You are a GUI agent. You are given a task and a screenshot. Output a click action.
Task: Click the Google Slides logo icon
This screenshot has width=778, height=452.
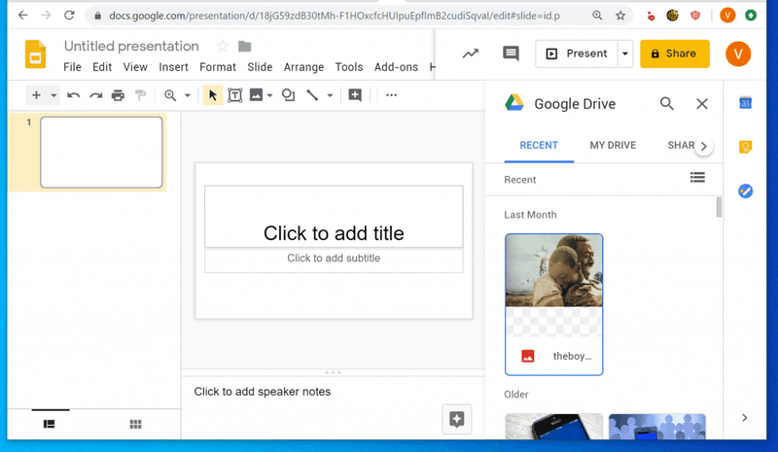pos(35,53)
